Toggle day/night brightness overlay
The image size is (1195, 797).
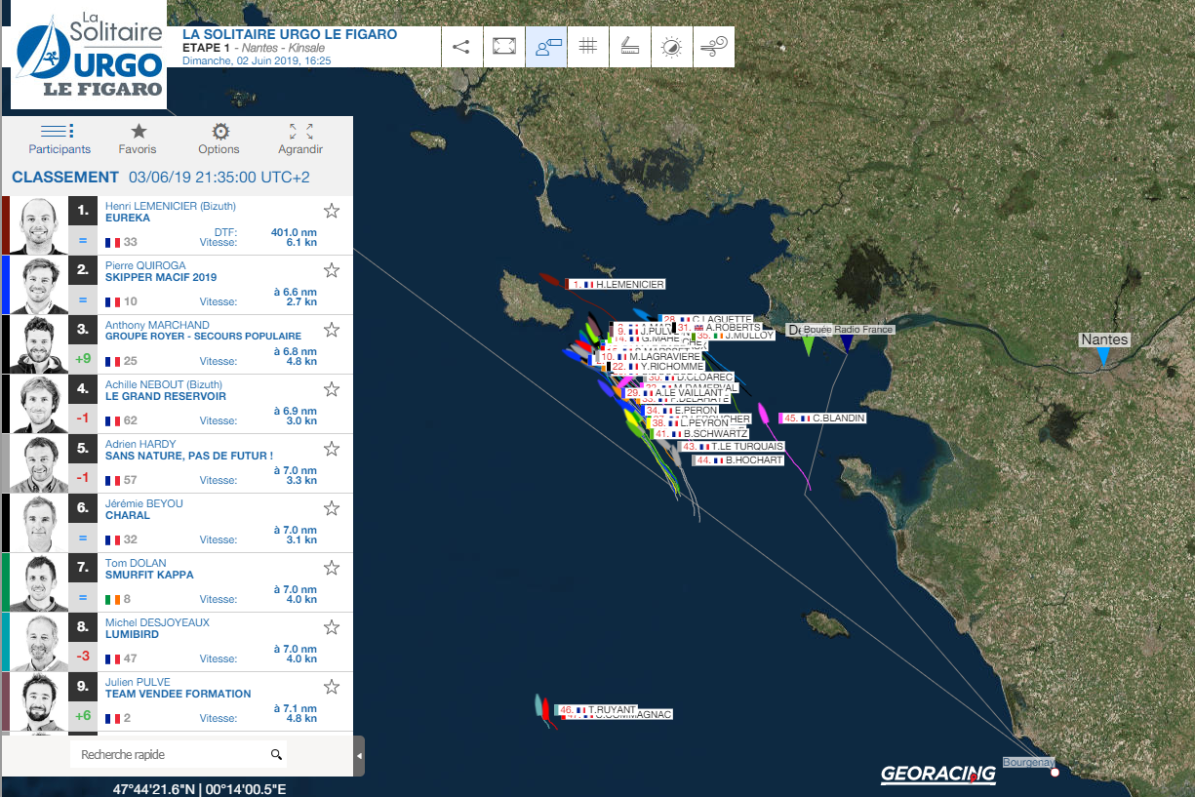point(672,47)
